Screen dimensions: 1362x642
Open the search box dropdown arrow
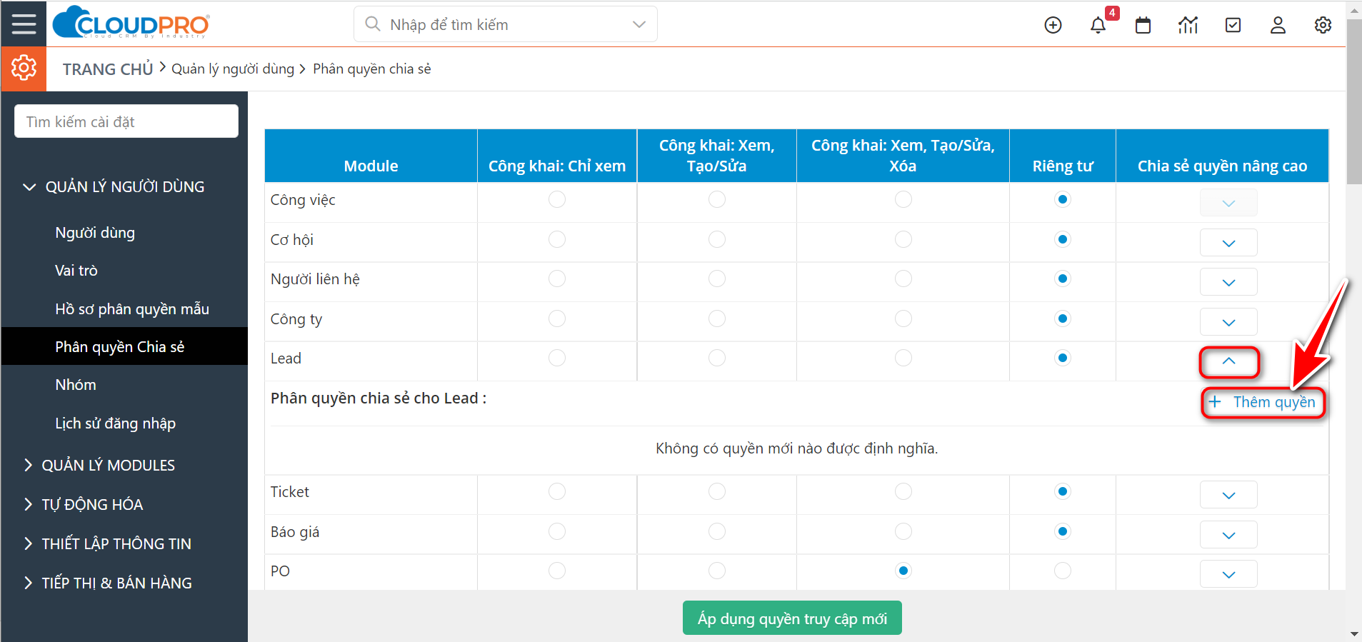tap(639, 24)
